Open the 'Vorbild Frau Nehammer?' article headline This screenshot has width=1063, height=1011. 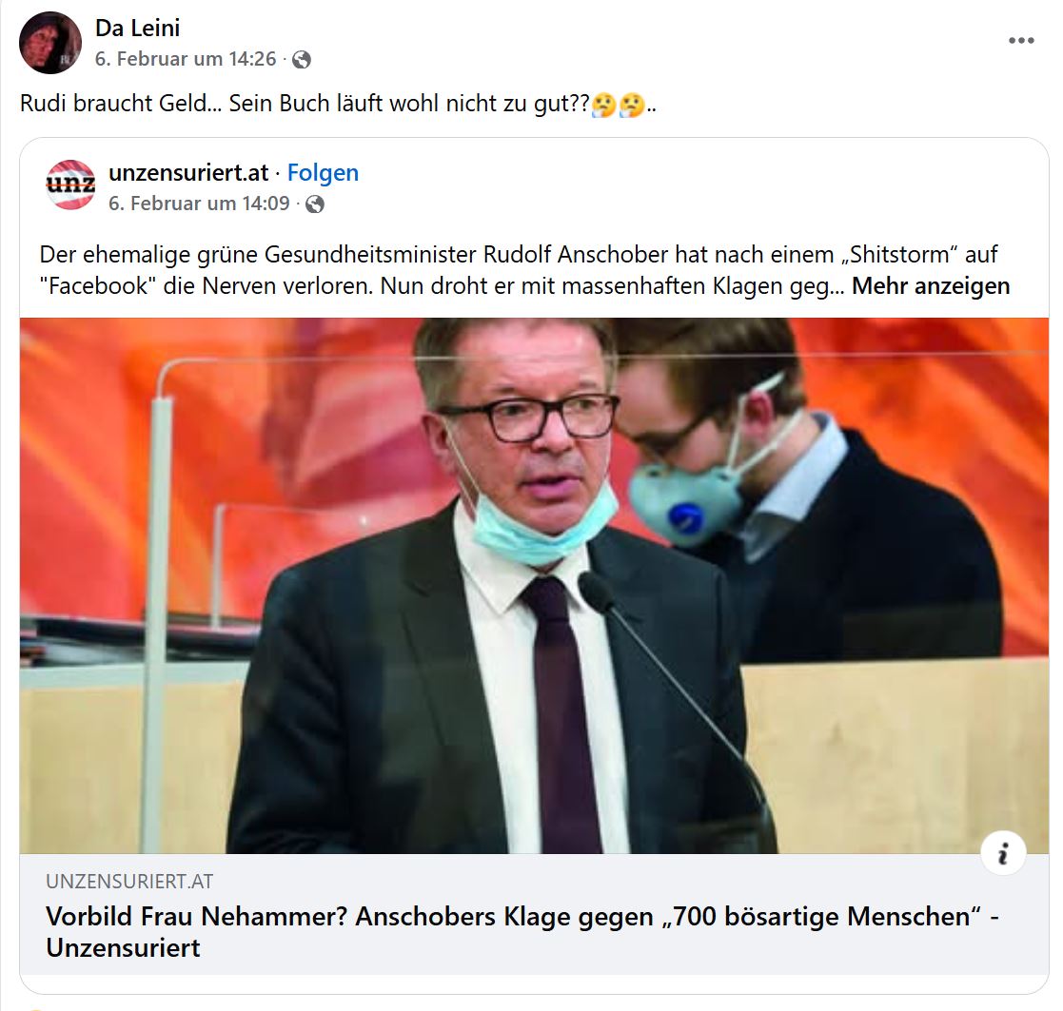coord(522,932)
